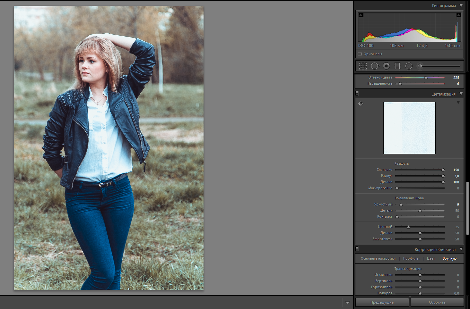This screenshot has width=470, height=309.
Task: Toggle shadow clipping indicator in histogram
Action: [361, 15]
